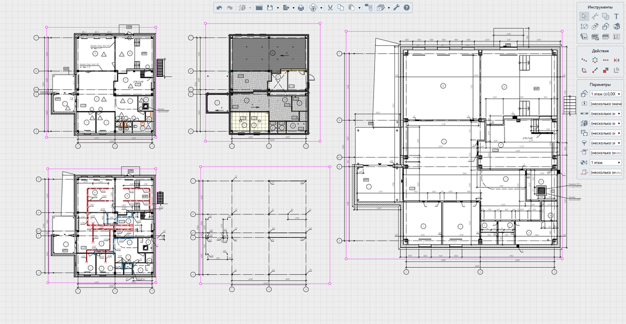Cut selection with the scissors icon

[x=330, y=8]
